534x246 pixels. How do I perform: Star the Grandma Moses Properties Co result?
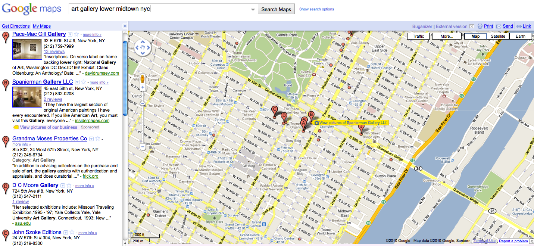[x=97, y=139]
